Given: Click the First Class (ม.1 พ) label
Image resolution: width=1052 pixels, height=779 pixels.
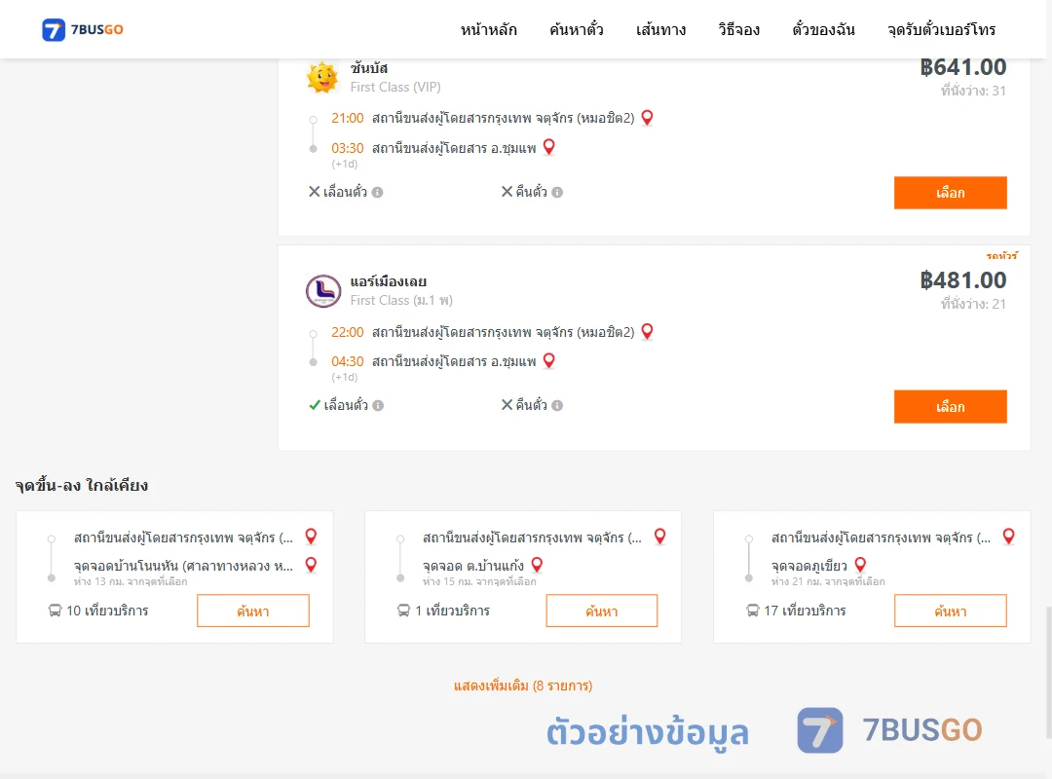Looking at the screenshot, I should (401, 301).
